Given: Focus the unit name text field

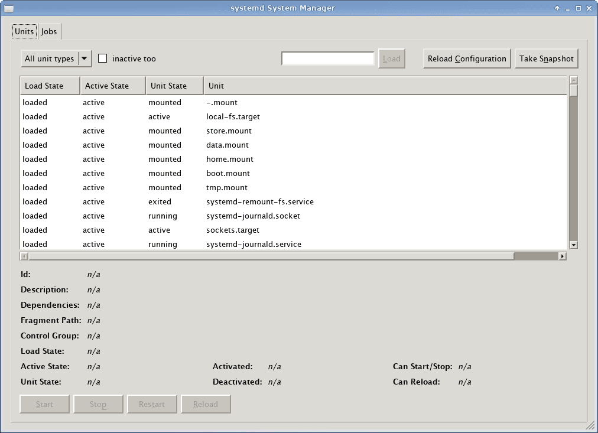Looking at the screenshot, I should pos(328,58).
